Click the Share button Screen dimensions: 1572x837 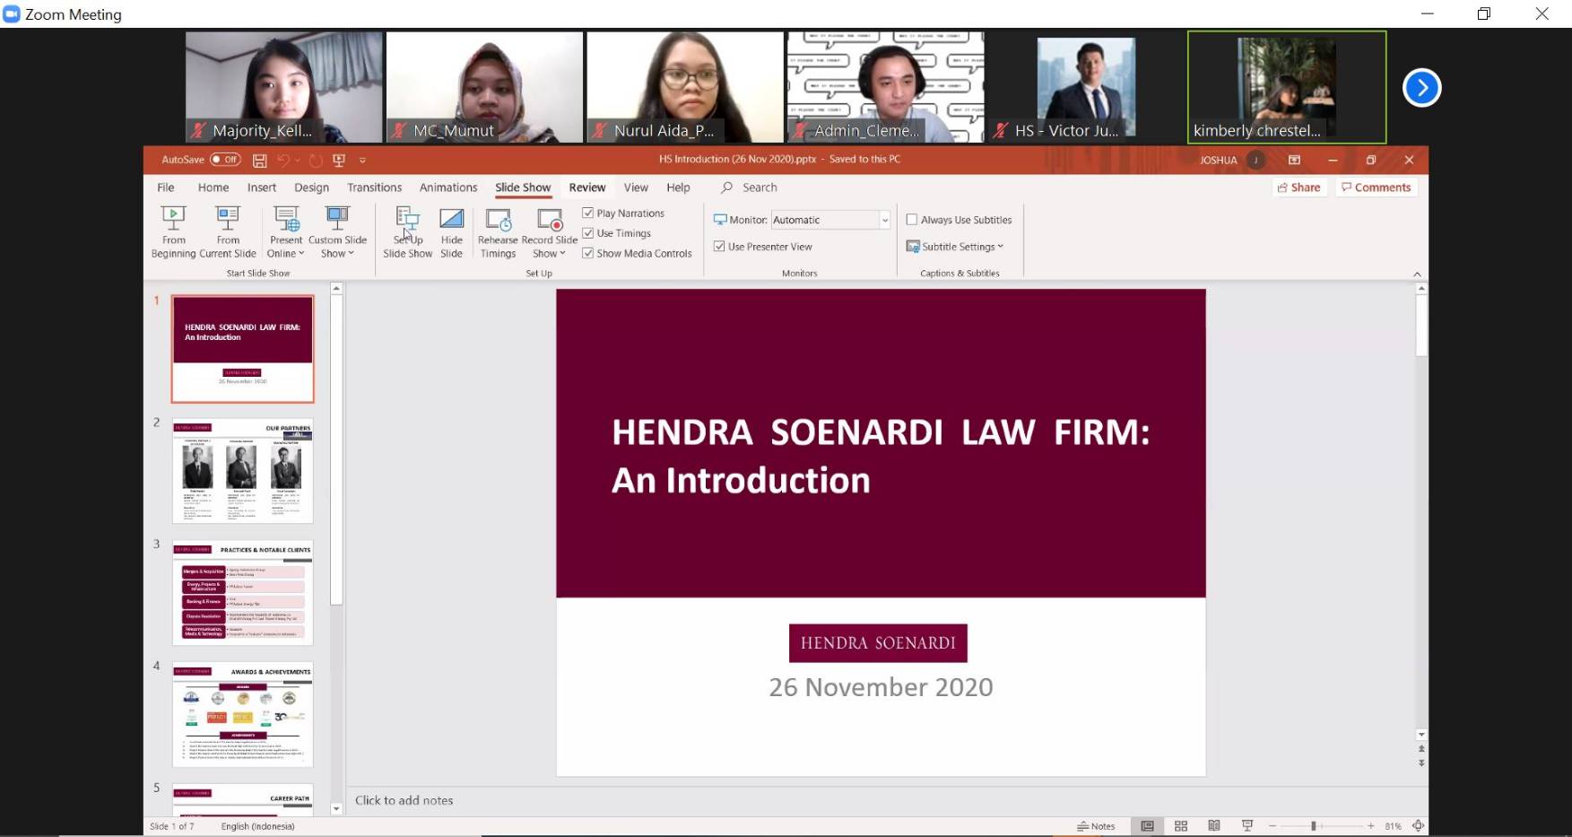(1298, 187)
